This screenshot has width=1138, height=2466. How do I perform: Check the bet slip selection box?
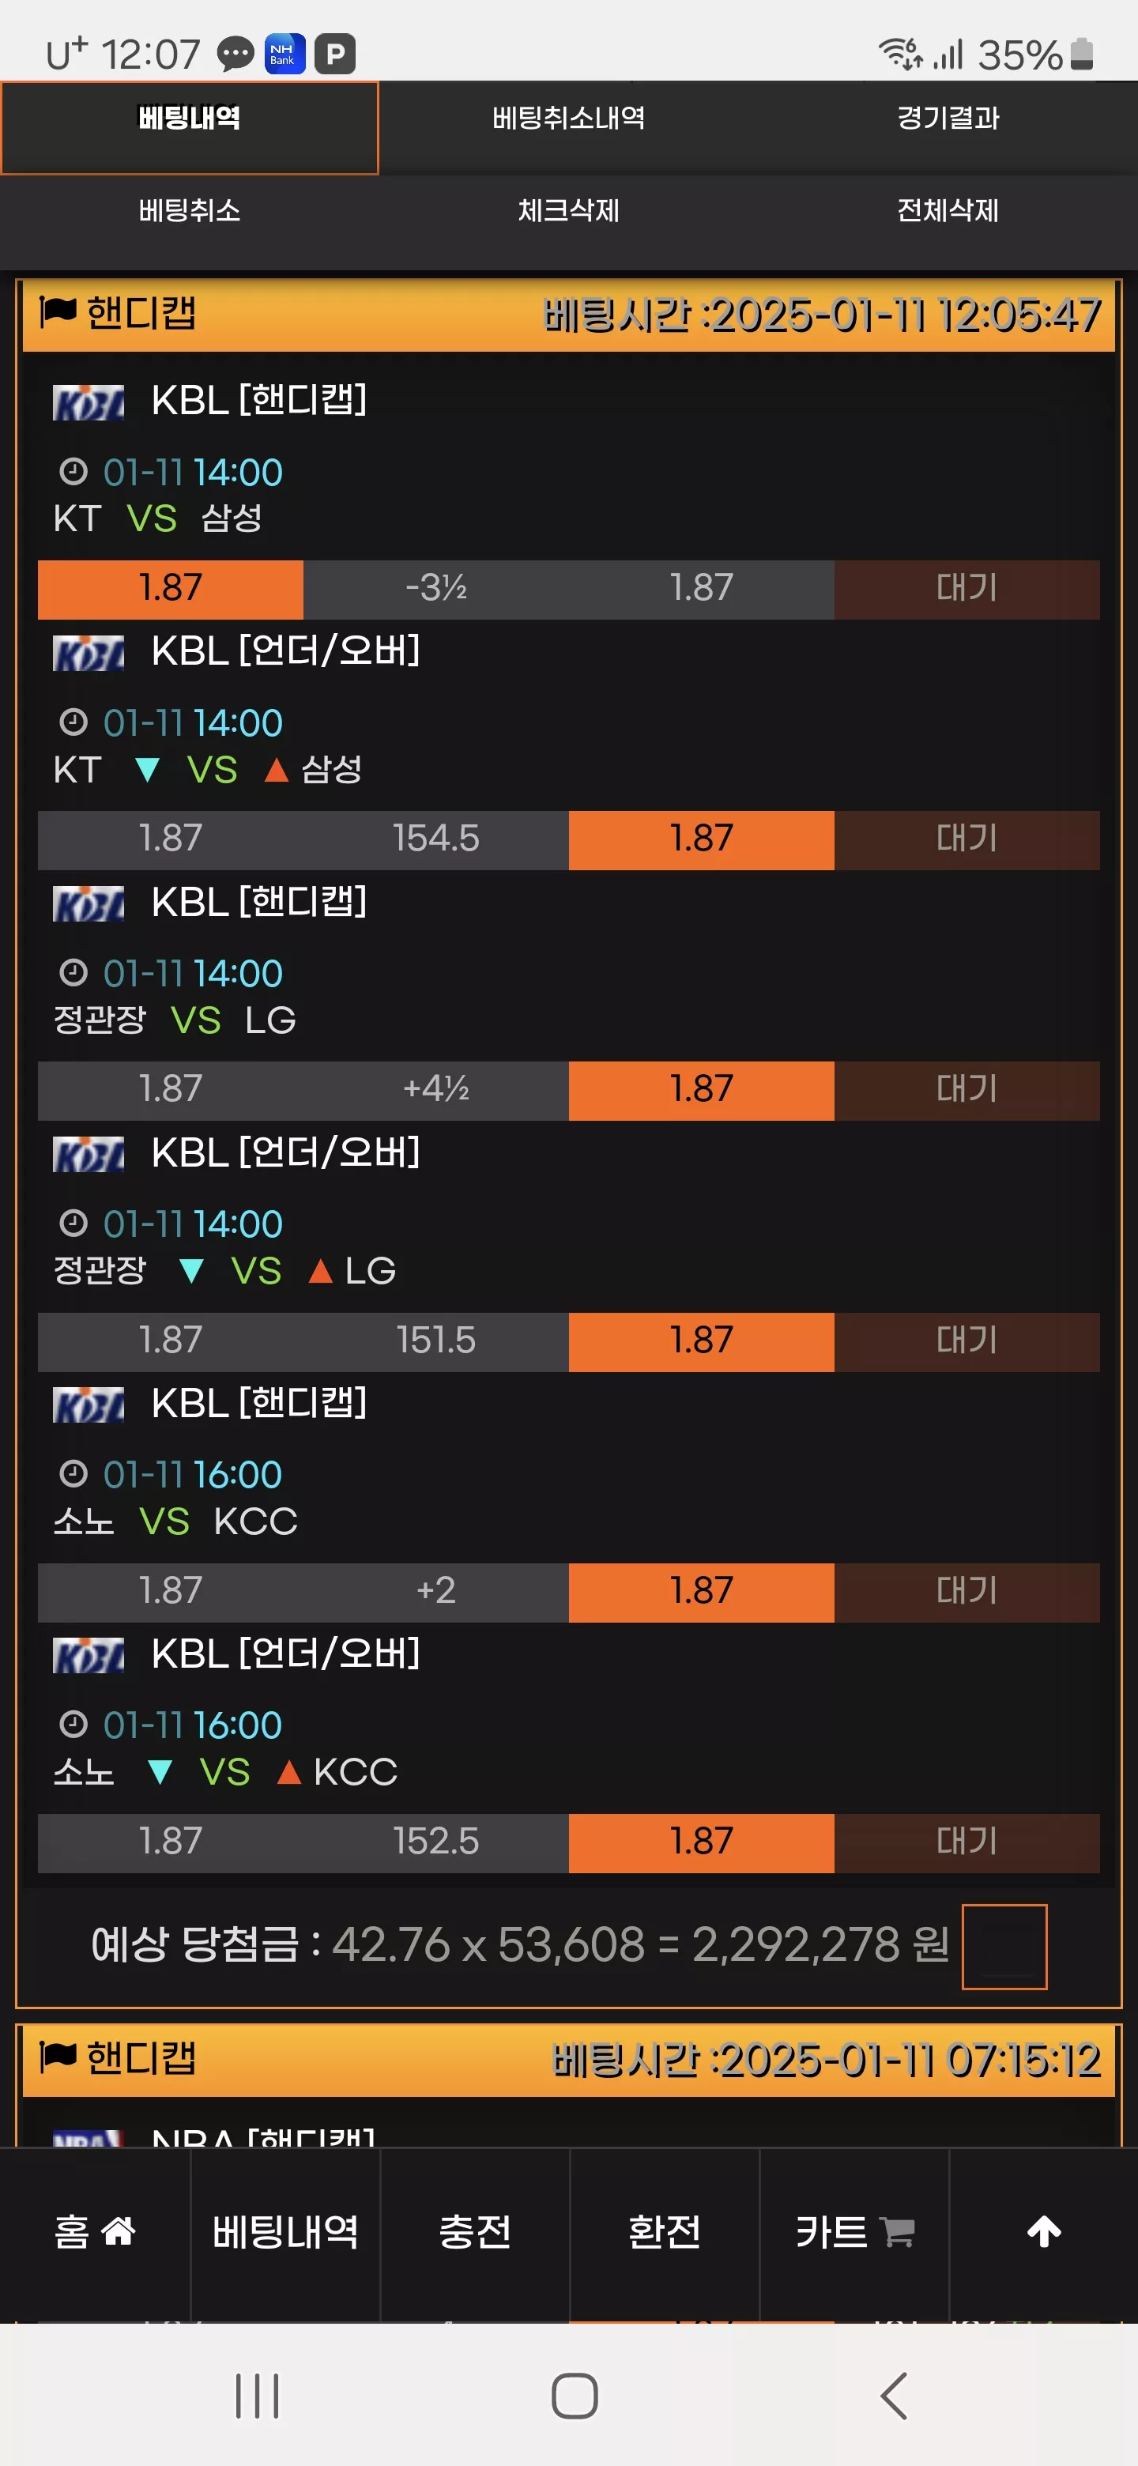click(x=1004, y=1946)
